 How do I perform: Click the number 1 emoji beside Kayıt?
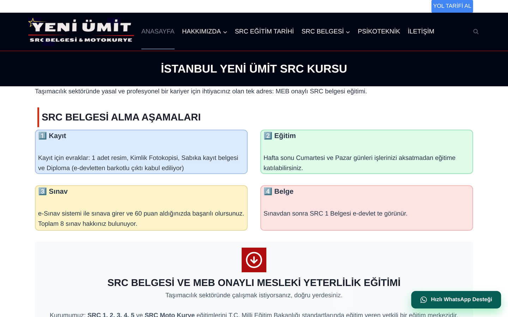tap(42, 136)
